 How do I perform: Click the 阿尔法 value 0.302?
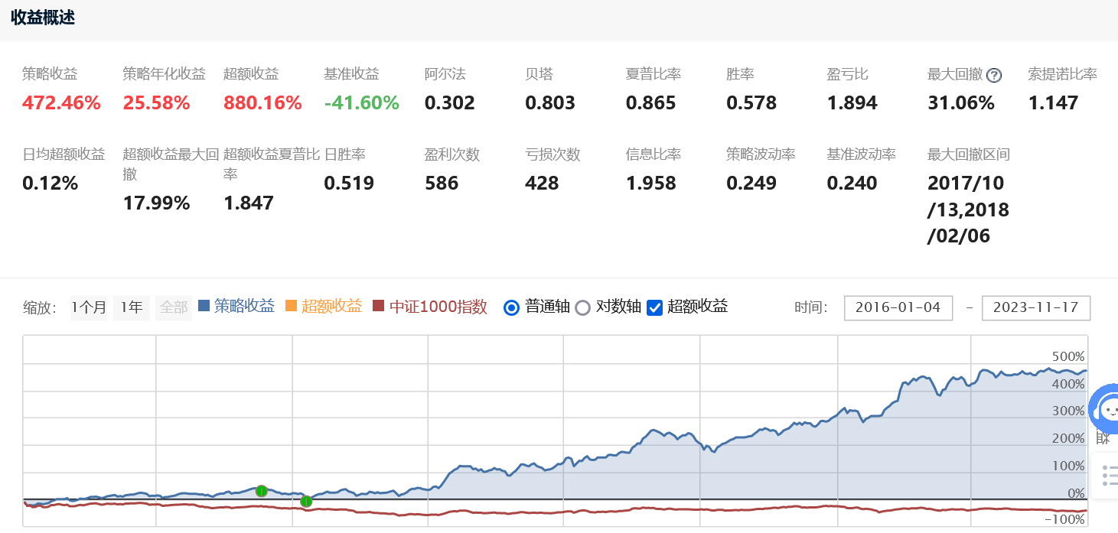450,103
